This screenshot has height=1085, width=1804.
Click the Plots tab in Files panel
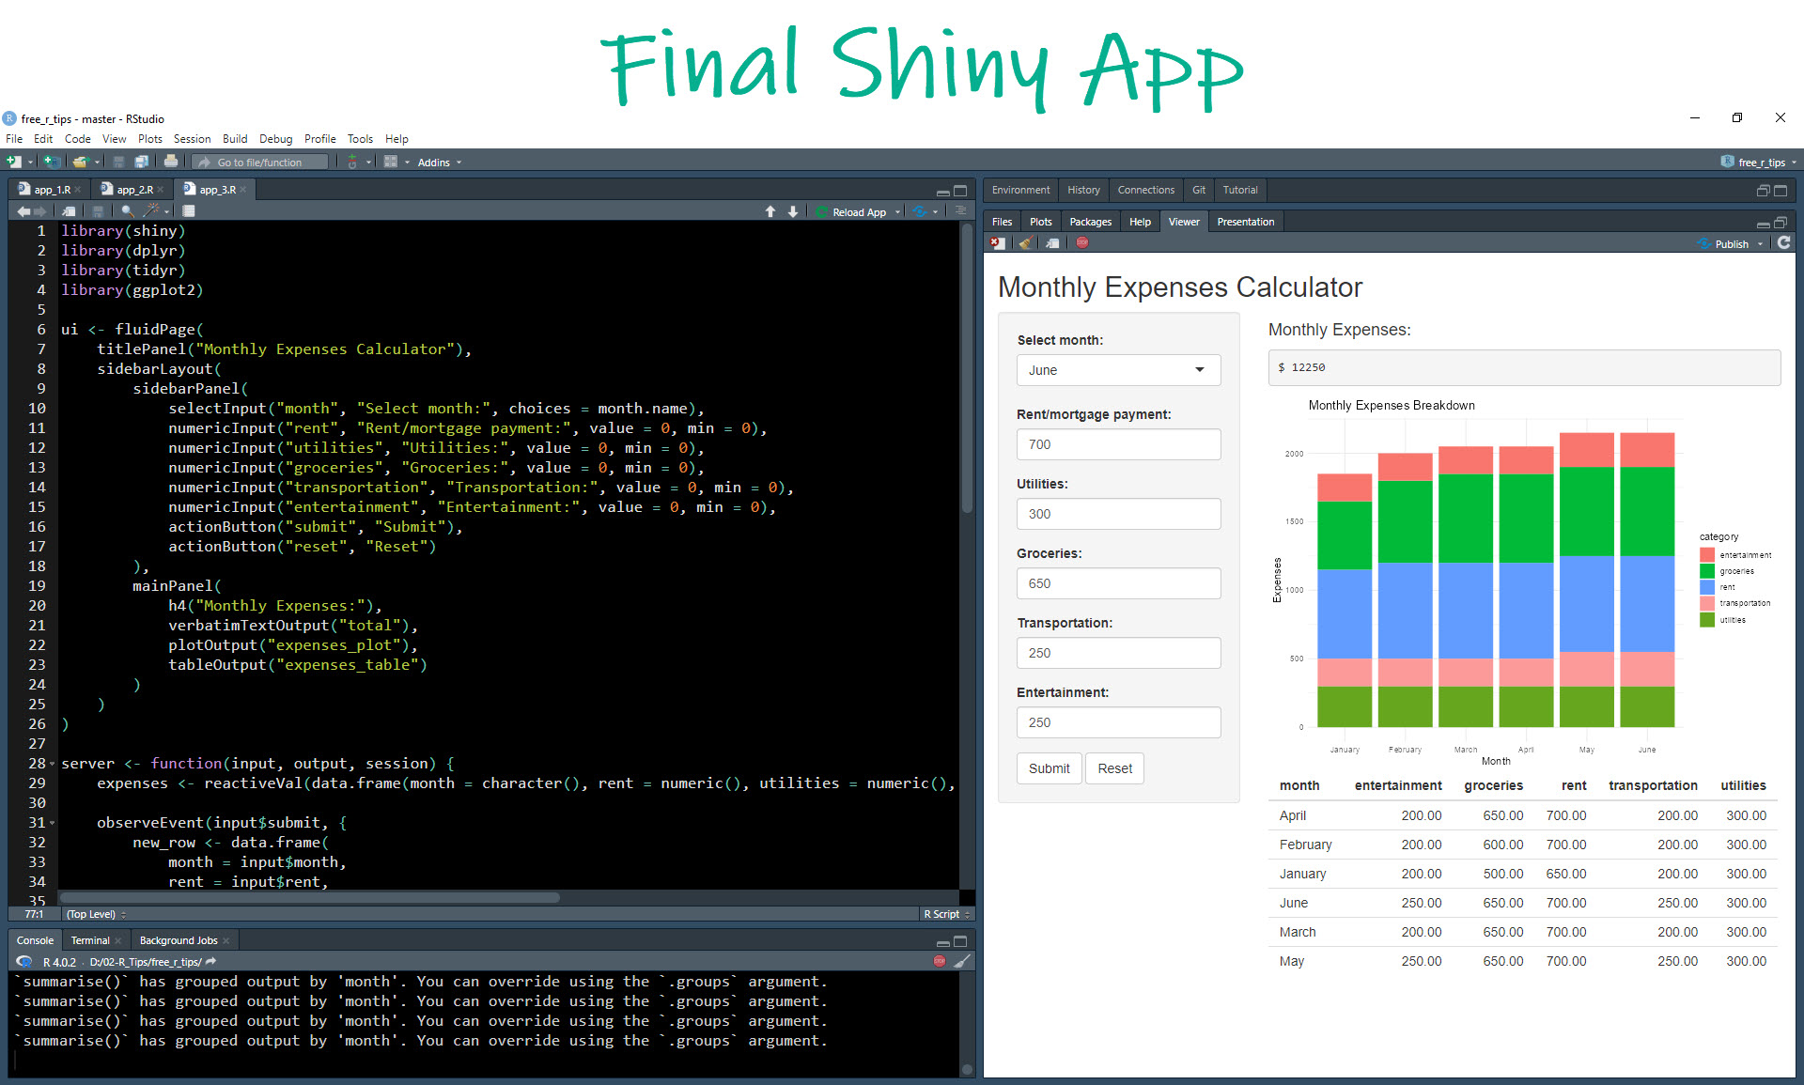click(1041, 222)
